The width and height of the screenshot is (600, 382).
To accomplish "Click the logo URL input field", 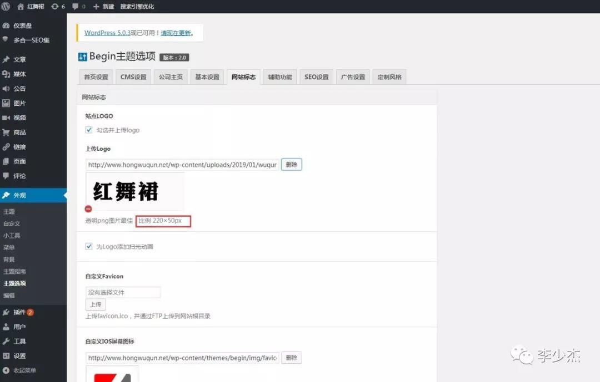I will (182, 165).
